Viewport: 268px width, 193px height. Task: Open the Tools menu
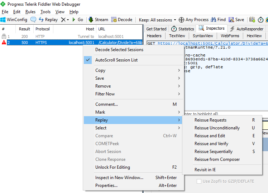pos(46,12)
